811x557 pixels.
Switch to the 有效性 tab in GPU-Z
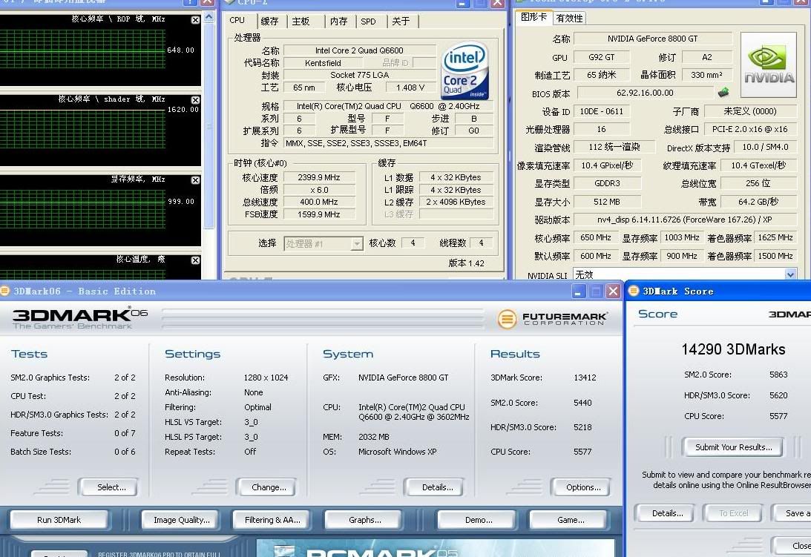[569, 18]
